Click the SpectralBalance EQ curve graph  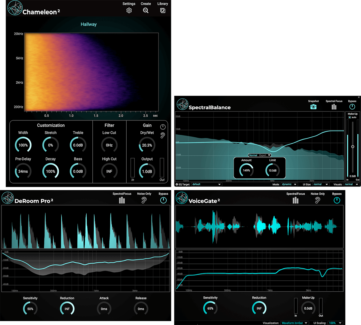click(260, 146)
